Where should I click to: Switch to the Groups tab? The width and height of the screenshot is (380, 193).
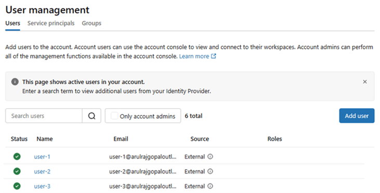tap(91, 23)
